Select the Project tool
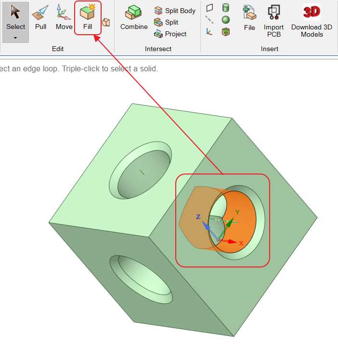The width and height of the screenshot is (338, 347). 170,34
